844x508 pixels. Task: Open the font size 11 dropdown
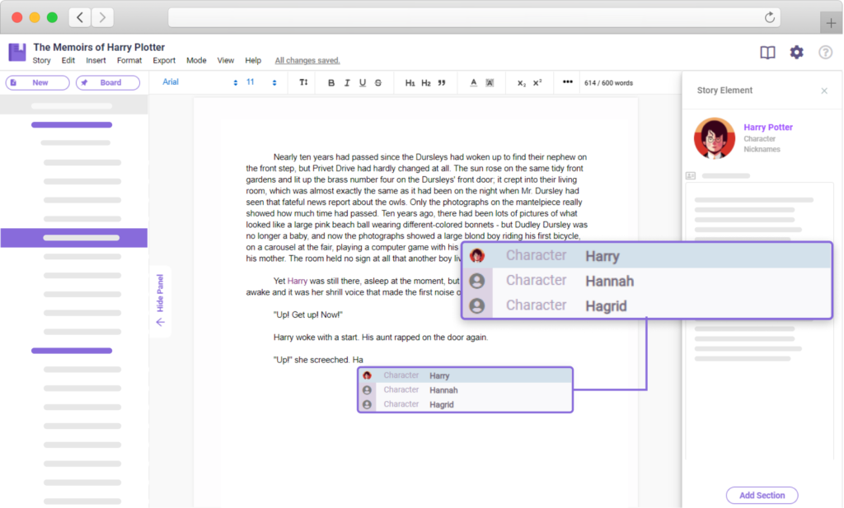pyautogui.click(x=264, y=82)
